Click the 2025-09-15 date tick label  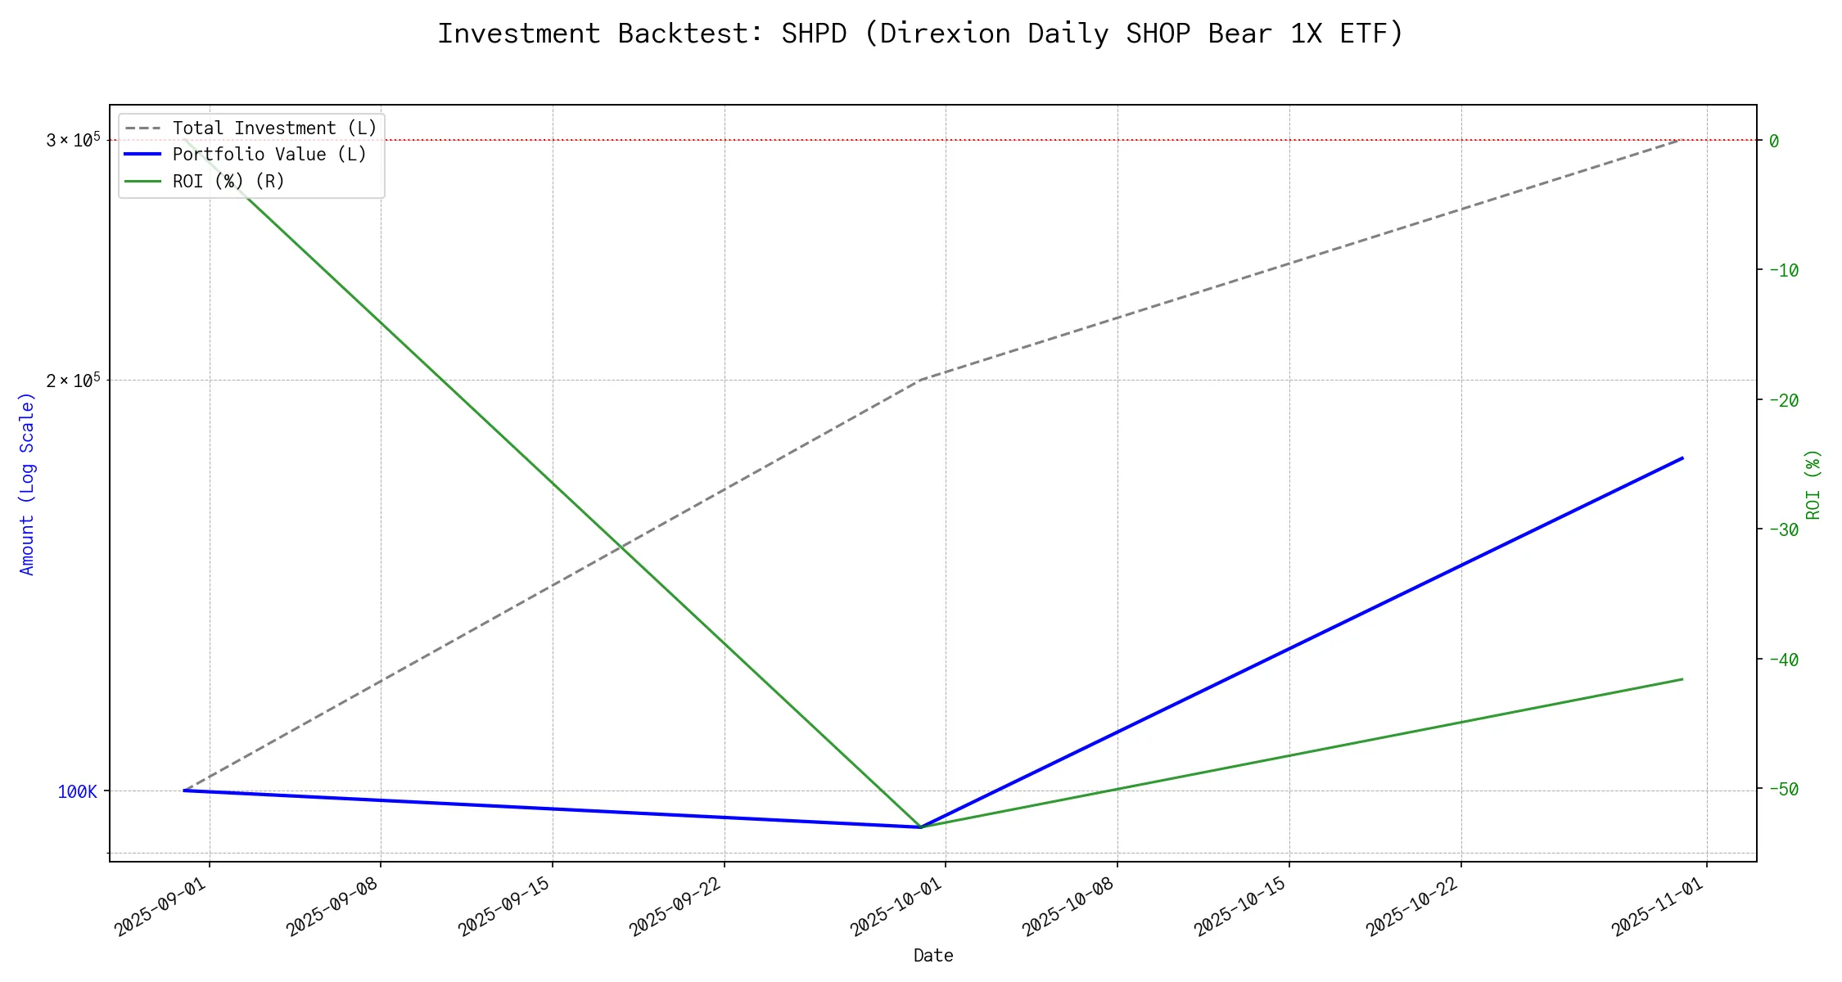click(x=505, y=907)
